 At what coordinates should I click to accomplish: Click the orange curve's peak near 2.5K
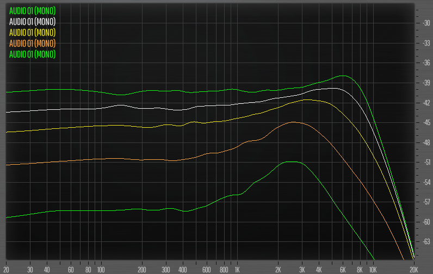coord(294,122)
